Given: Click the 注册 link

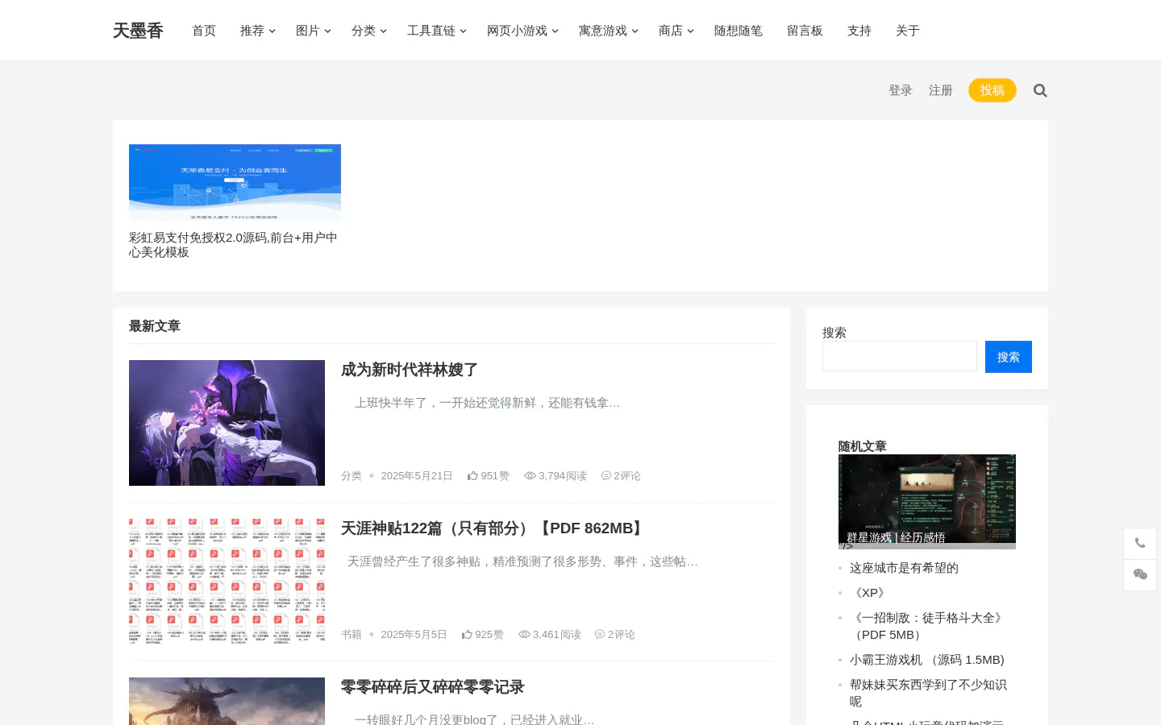Looking at the screenshot, I should [941, 90].
